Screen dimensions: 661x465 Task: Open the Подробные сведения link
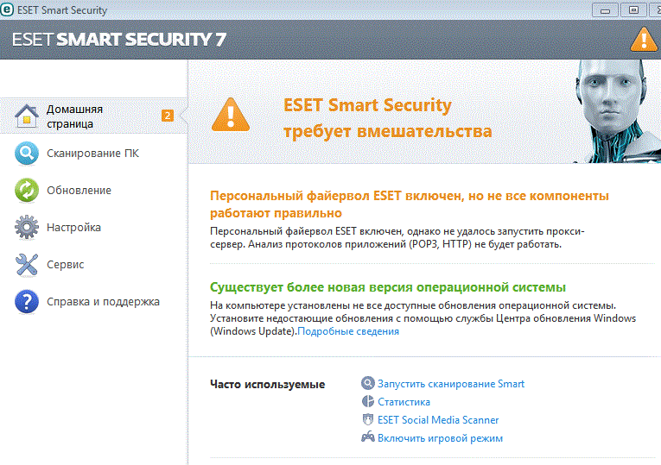(348, 331)
